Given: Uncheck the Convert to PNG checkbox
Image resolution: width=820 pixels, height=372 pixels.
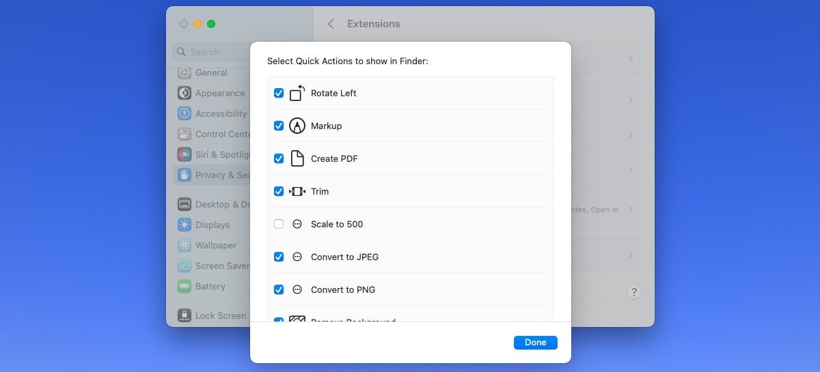Looking at the screenshot, I should click(x=279, y=289).
